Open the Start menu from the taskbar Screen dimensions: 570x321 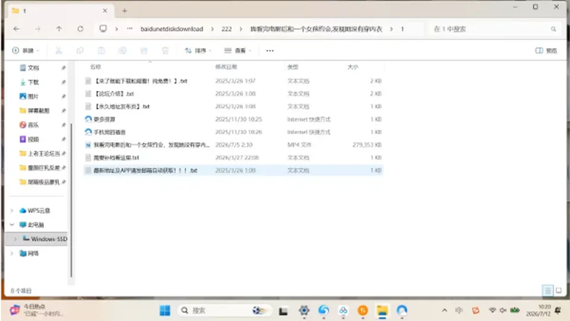(x=164, y=310)
